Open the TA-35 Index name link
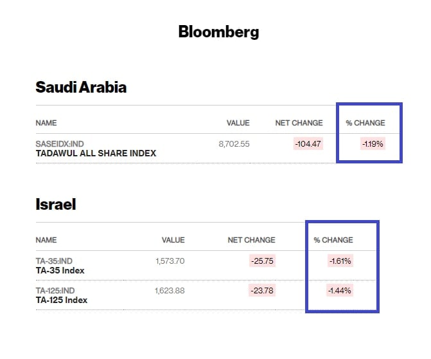 tap(60, 270)
